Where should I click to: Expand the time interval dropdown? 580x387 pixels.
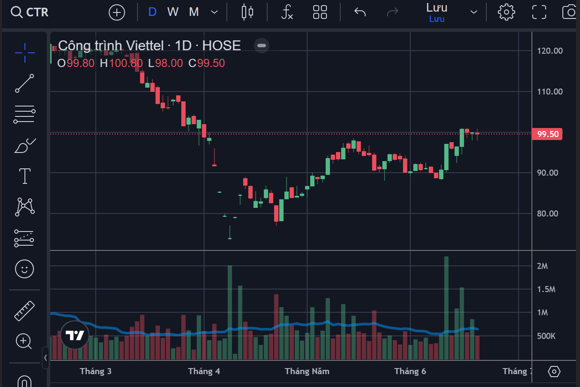(214, 12)
